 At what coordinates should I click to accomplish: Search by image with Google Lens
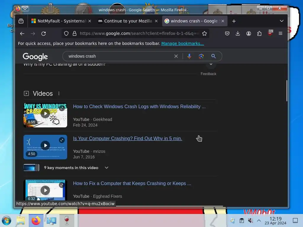coord(201,56)
